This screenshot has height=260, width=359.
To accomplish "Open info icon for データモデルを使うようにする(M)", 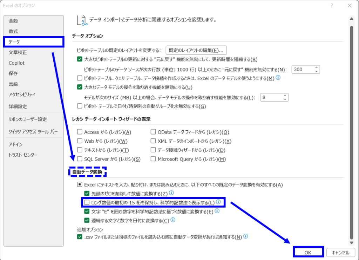I will [278, 78].
